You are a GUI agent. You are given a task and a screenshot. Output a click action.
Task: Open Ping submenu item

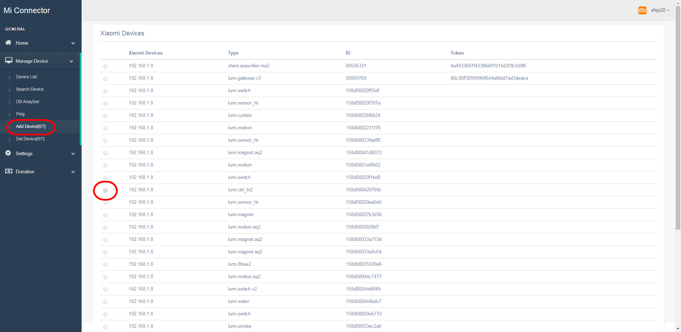pos(20,114)
